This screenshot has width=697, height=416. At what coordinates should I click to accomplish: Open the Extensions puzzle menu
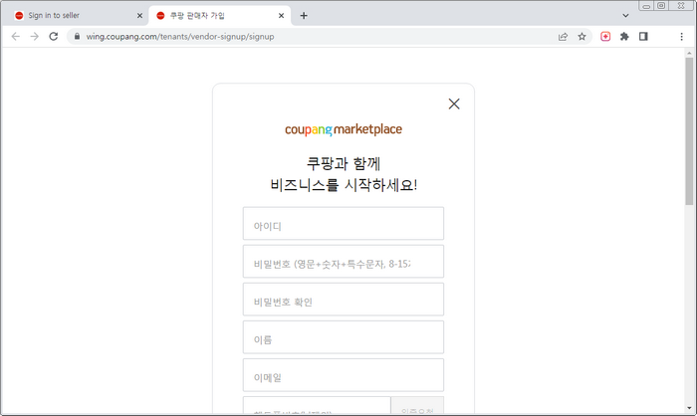624,37
